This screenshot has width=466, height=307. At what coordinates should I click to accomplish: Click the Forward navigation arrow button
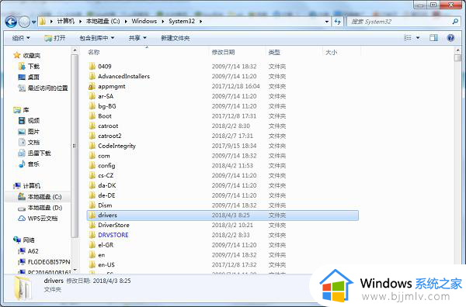[x=24, y=22]
